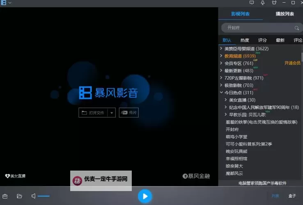Toggle the 列表 panel button

click(275, 196)
